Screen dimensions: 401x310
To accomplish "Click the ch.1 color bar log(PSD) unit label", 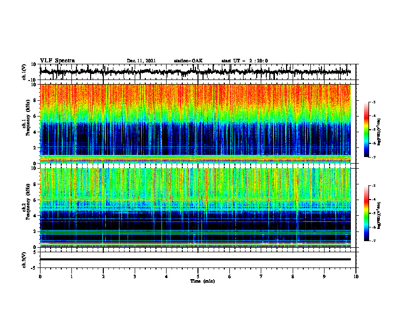I will 379,132.
